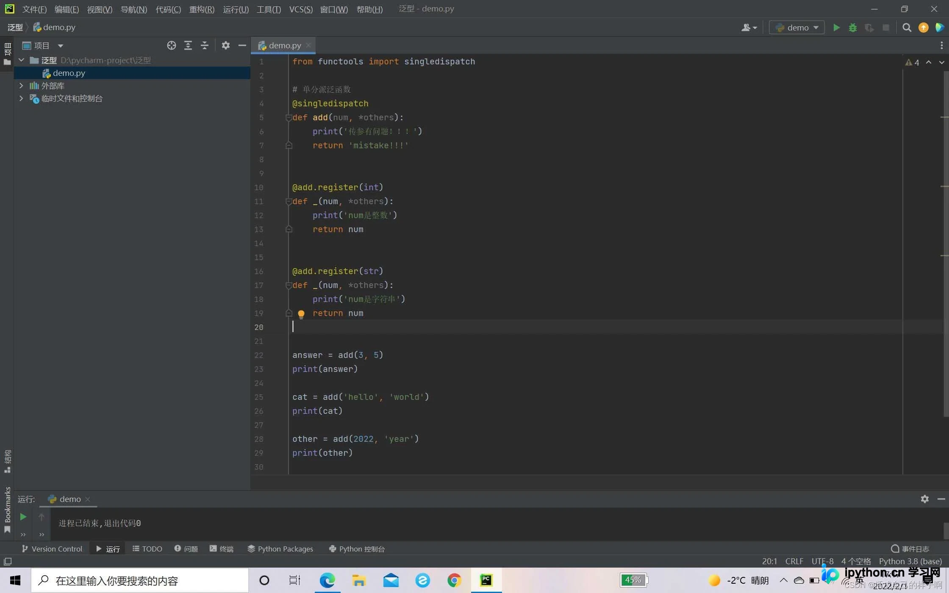949x593 pixels.
Task: Click the orange IDE update arrow icon
Action: (x=924, y=28)
